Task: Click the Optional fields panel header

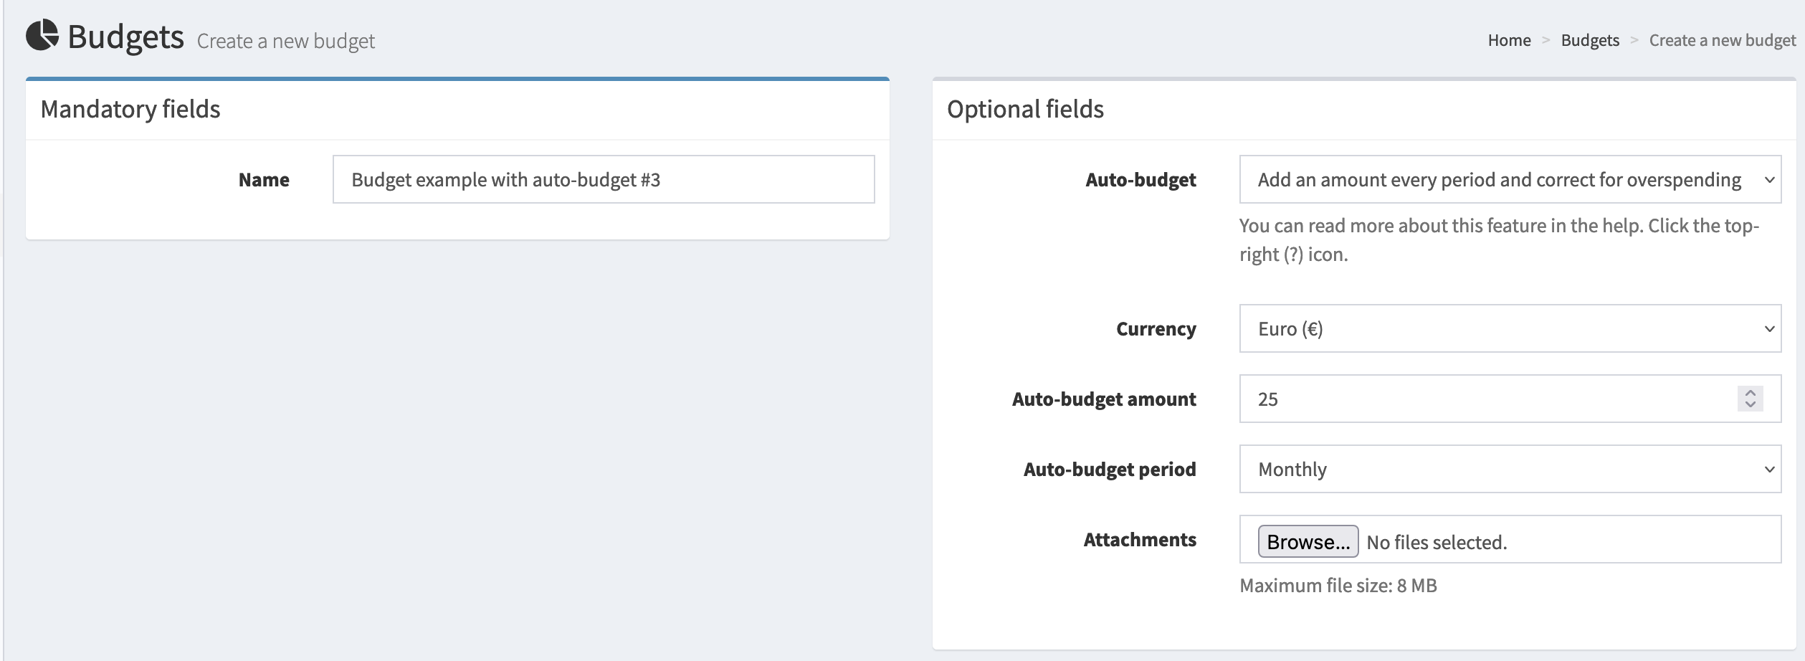Action: pyautogui.click(x=1025, y=110)
